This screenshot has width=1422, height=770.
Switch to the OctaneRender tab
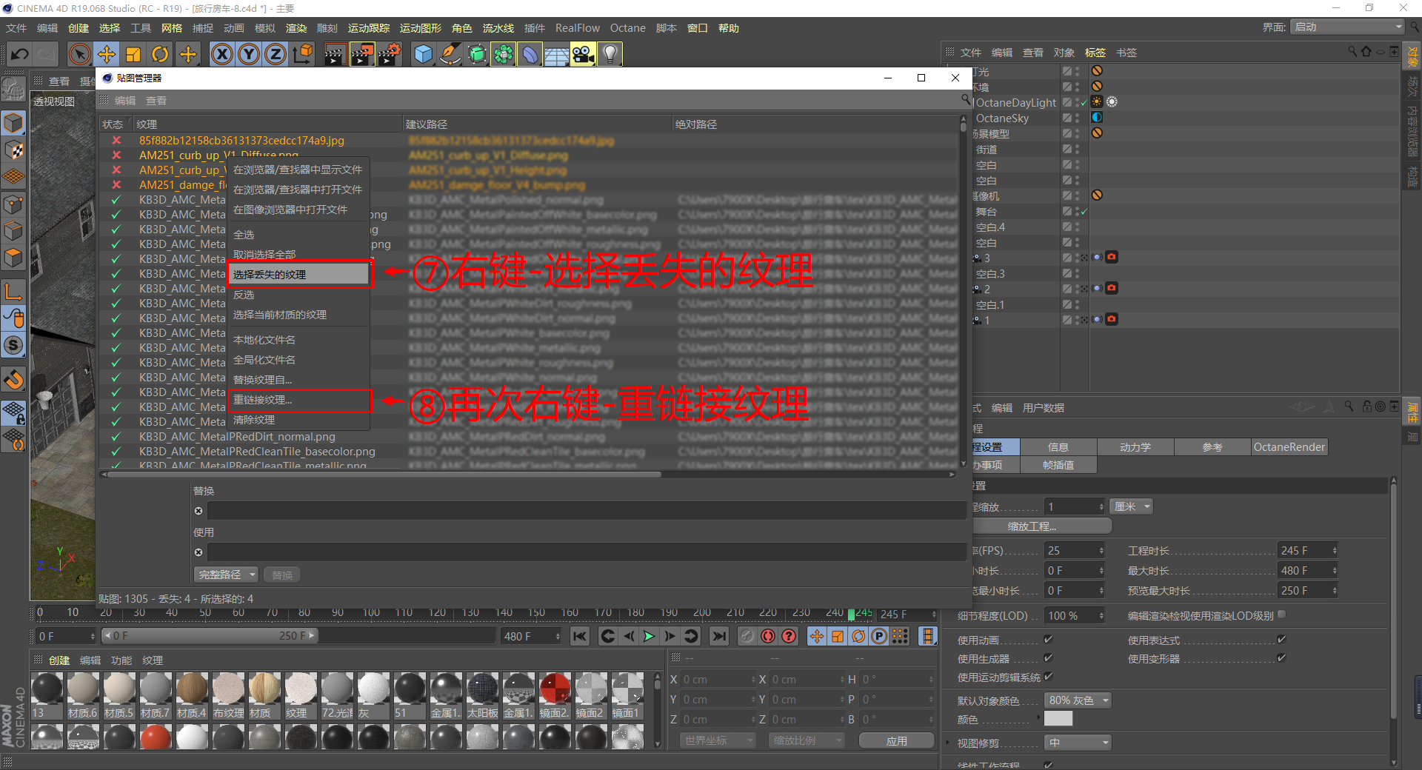[1289, 447]
